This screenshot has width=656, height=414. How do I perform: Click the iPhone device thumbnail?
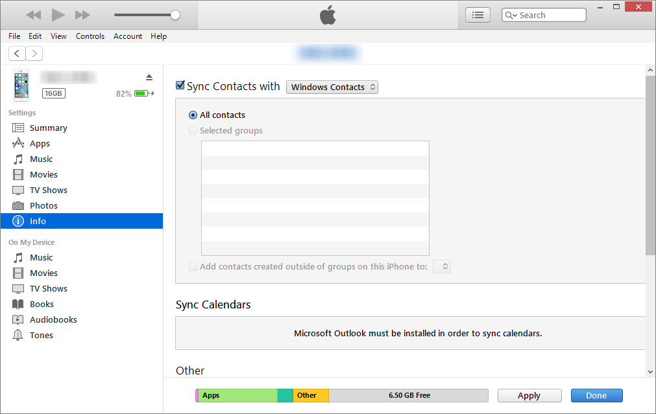21,86
